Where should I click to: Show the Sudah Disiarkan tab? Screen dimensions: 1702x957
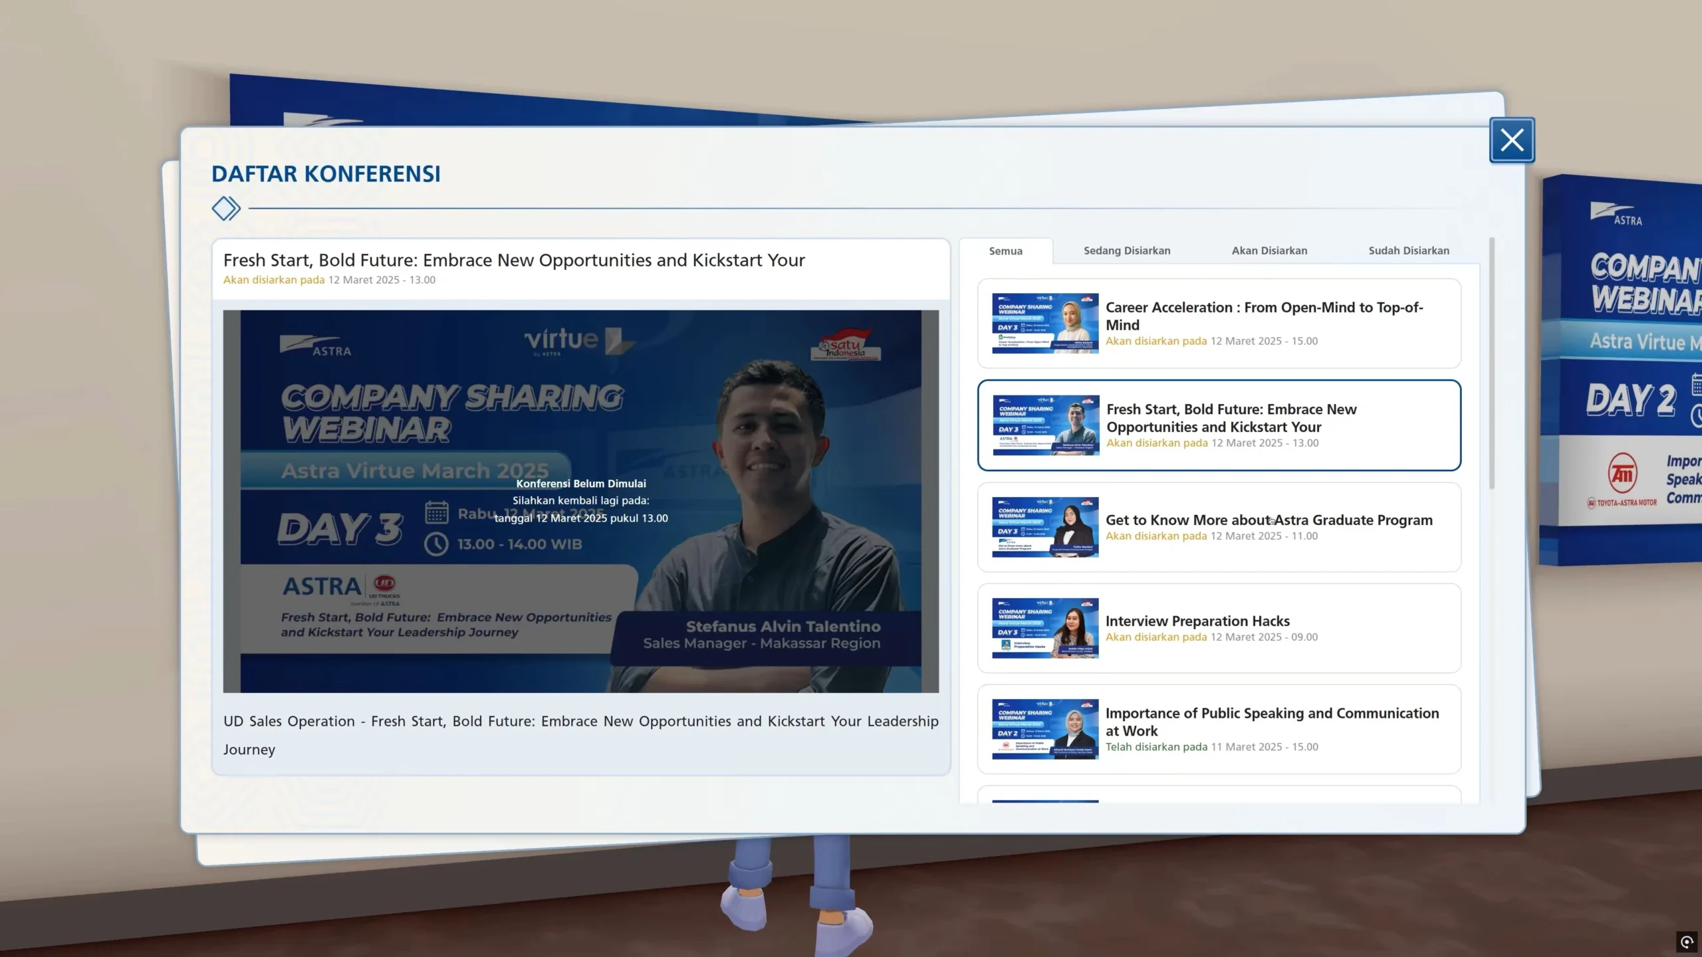tap(1408, 251)
